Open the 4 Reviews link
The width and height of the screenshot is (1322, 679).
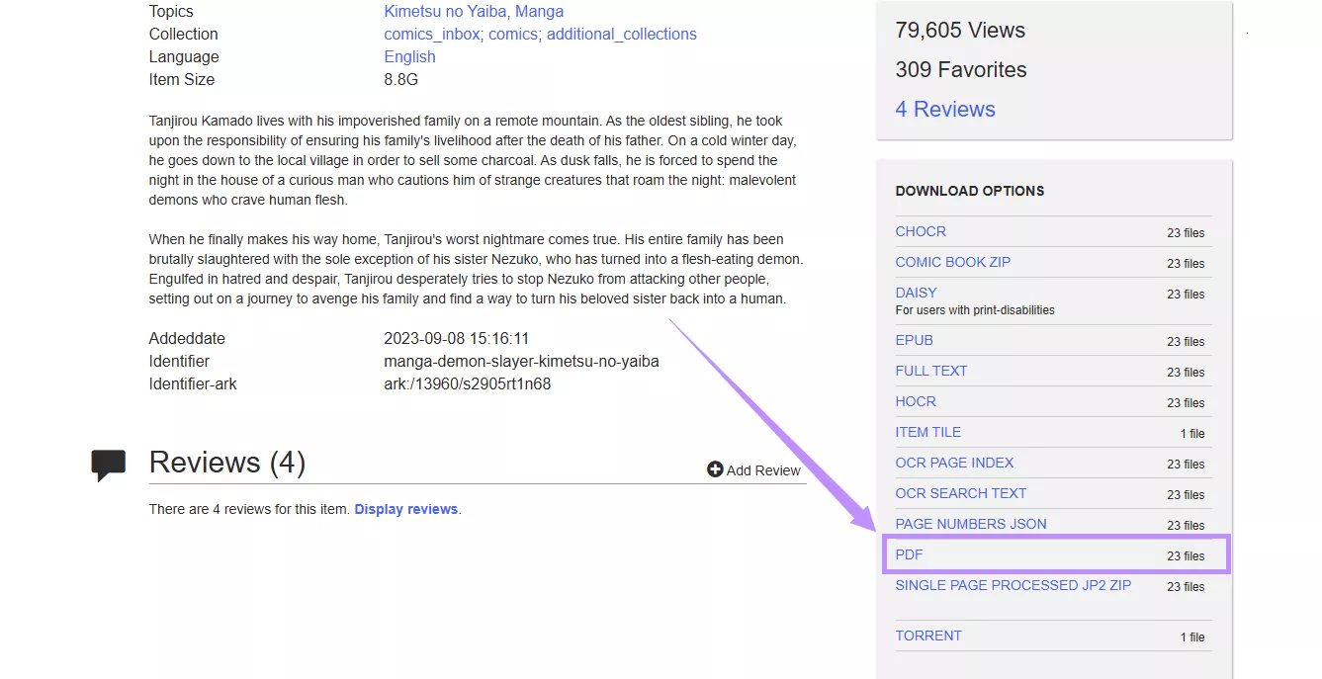945,109
